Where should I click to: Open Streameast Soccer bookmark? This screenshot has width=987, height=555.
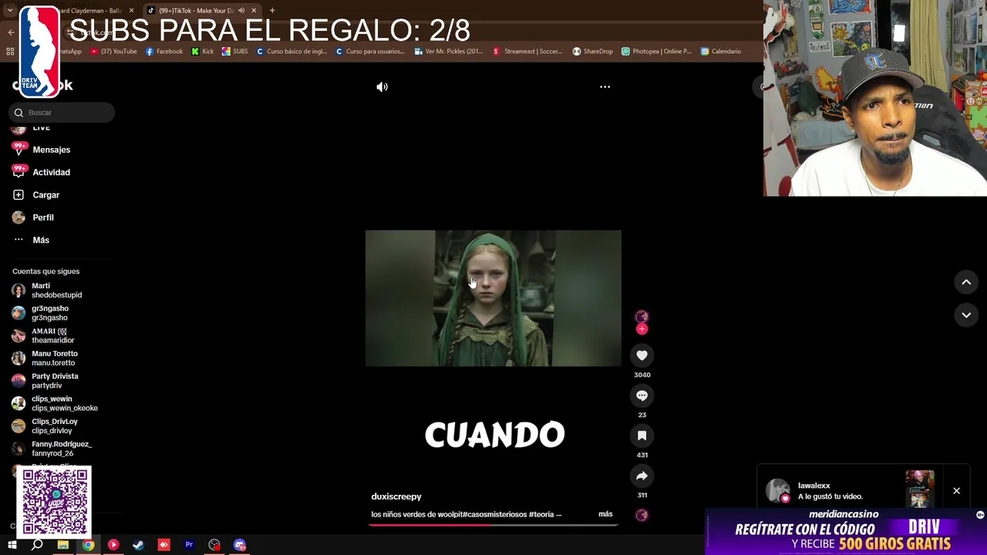[527, 52]
